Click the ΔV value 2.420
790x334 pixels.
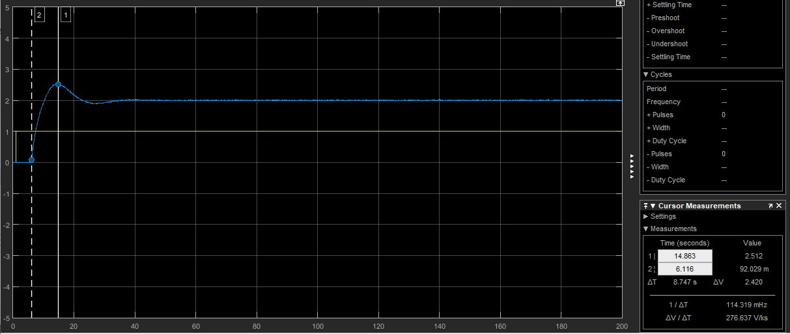tap(753, 282)
